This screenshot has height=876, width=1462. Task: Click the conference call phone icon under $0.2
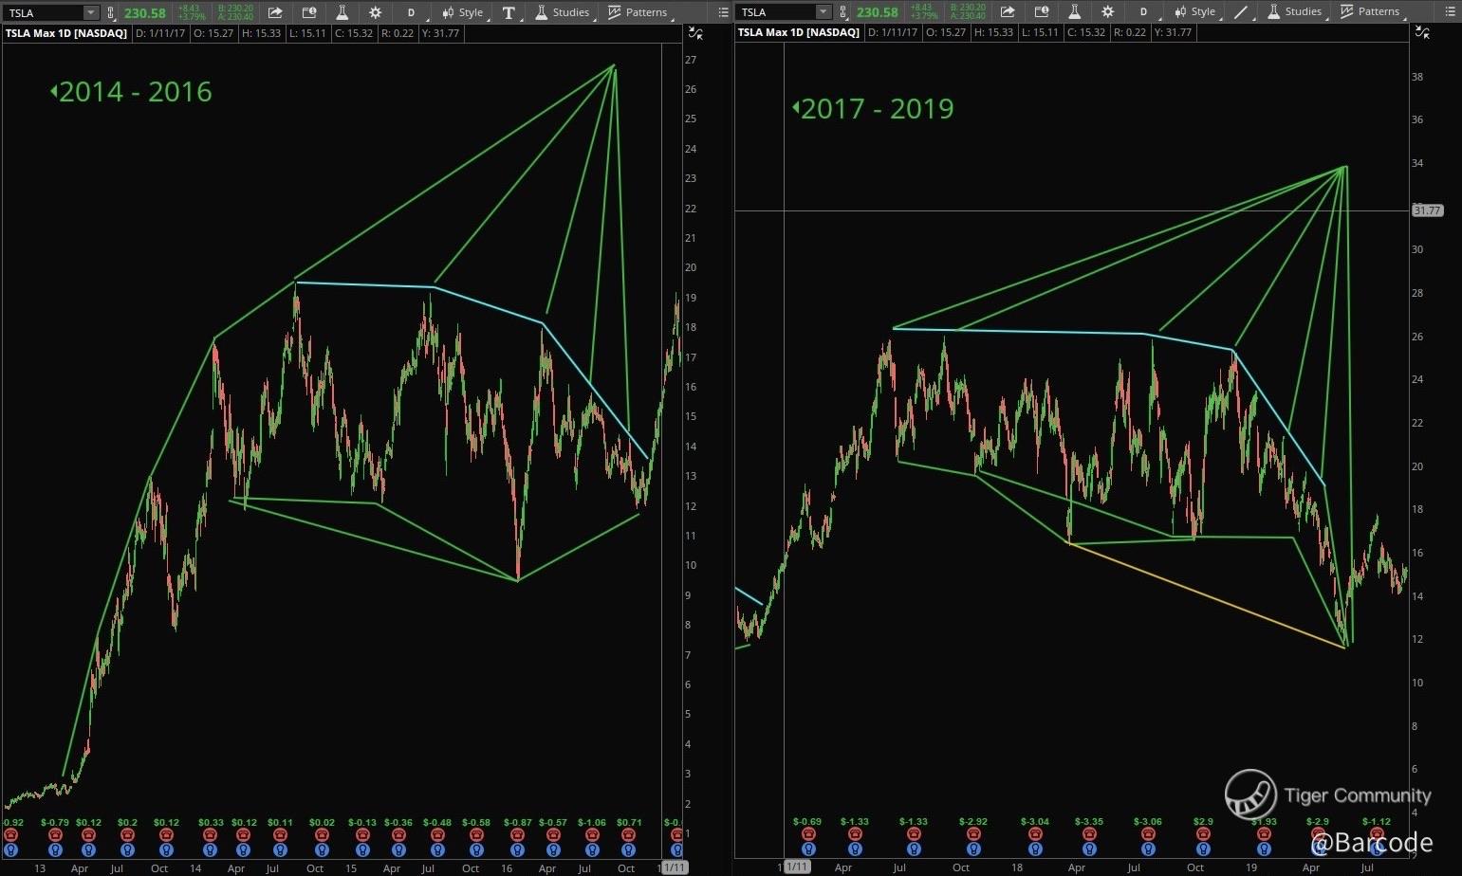pos(127,834)
